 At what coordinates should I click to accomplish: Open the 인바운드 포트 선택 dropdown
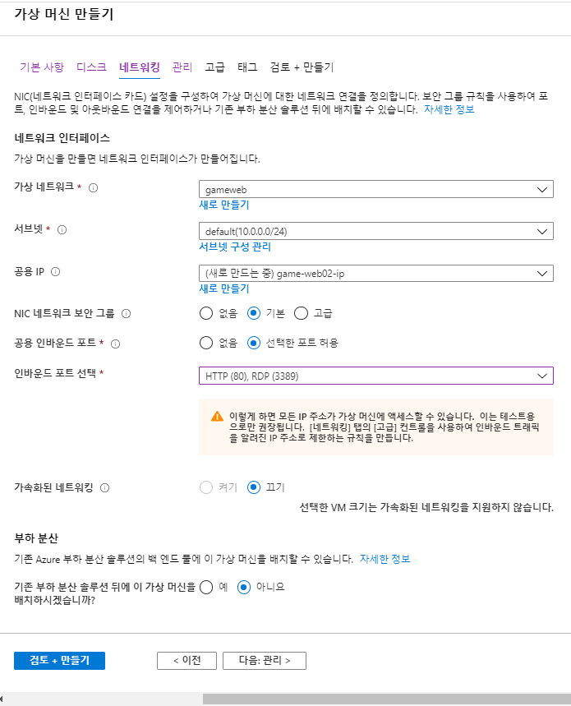point(376,376)
